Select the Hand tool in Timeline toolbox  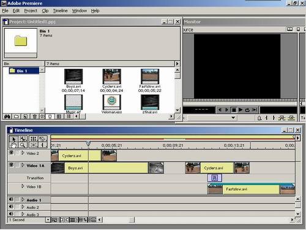coord(13,145)
